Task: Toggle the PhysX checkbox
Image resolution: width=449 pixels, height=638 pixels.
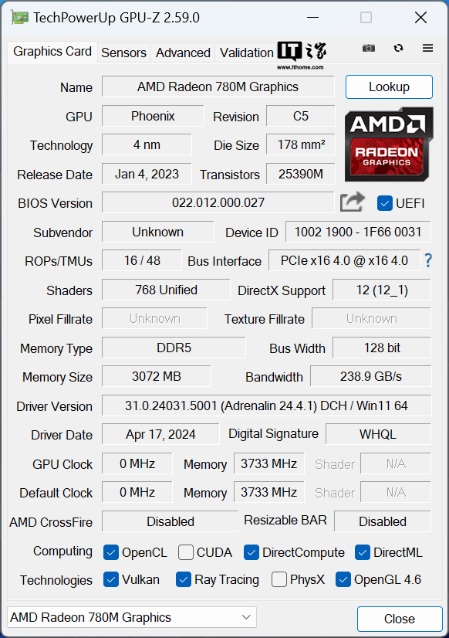Action: tap(279, 579)
